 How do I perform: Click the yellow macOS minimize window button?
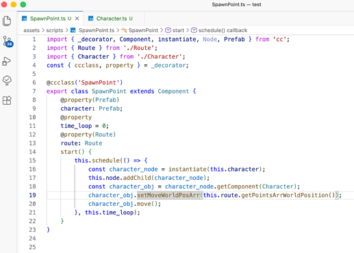point(14,5)
